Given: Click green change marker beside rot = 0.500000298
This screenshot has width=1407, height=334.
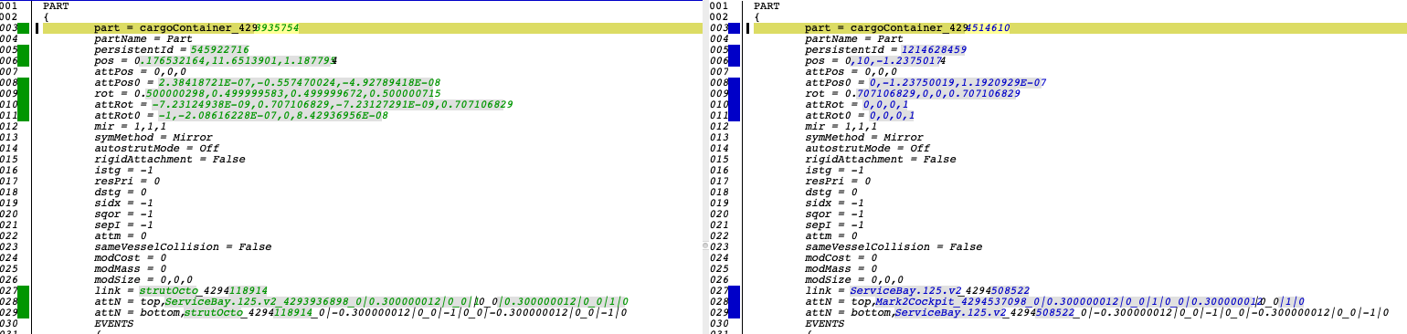Looking at the screenshot, I should [25, 93].
